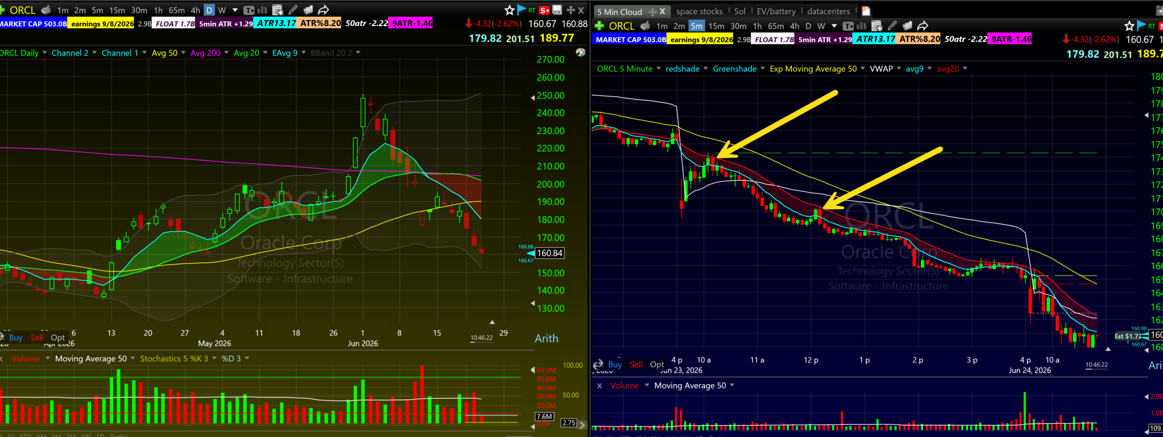Open the color palette icon on the daily chart
The image size is (1163, 437).
pyautogui.click(x=581, y=52)
